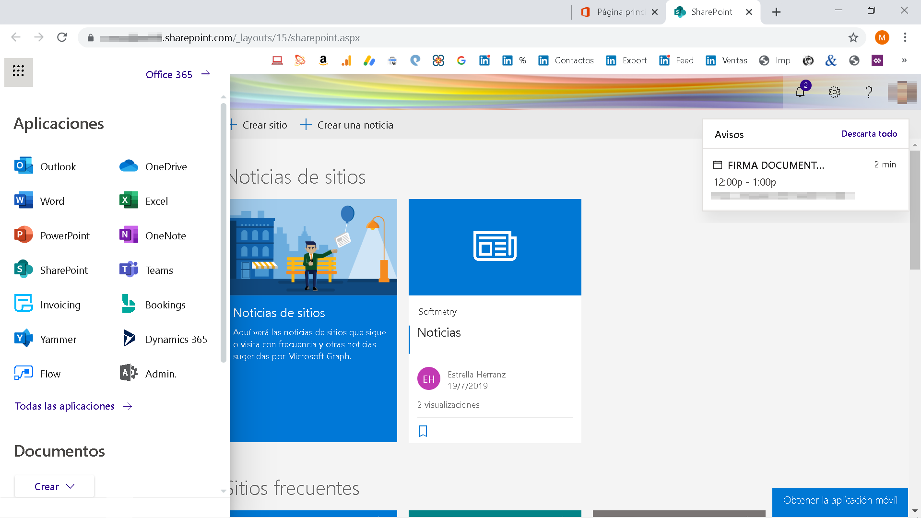Screen dimensions: 921x518
Task: Open a new browser tab
Action: [776, 12]
